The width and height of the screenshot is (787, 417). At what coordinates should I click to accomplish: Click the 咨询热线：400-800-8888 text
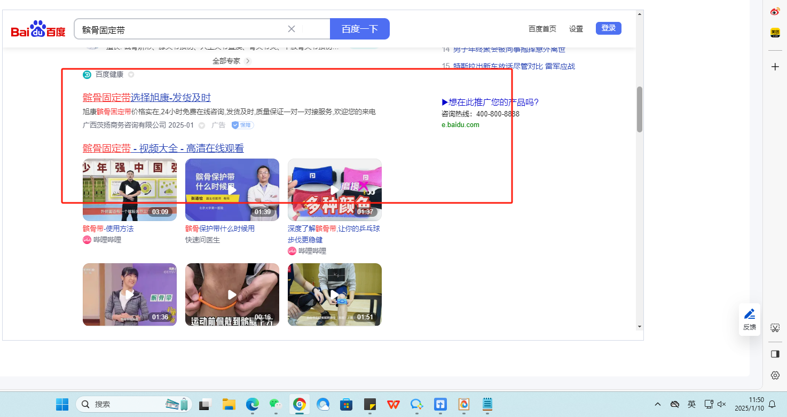click(481, 114)
